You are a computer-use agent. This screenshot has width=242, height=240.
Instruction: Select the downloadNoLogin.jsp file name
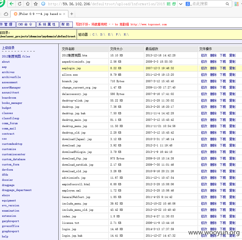tap(77, 152)
